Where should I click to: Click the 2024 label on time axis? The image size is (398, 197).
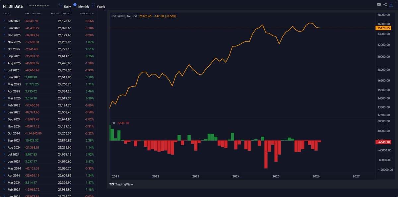pos(236,176)
